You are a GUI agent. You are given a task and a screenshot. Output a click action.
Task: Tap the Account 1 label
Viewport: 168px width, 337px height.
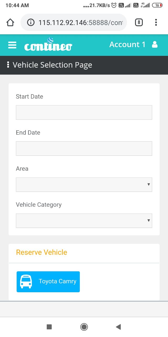tap(127, 44)
